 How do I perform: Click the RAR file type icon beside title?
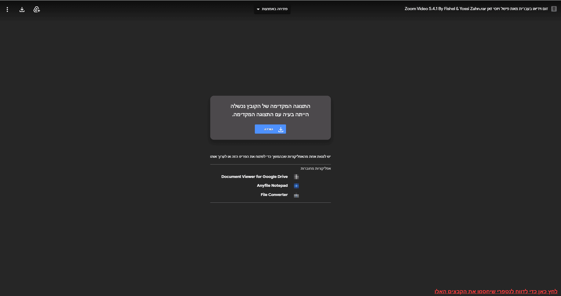tap(554, 9)
